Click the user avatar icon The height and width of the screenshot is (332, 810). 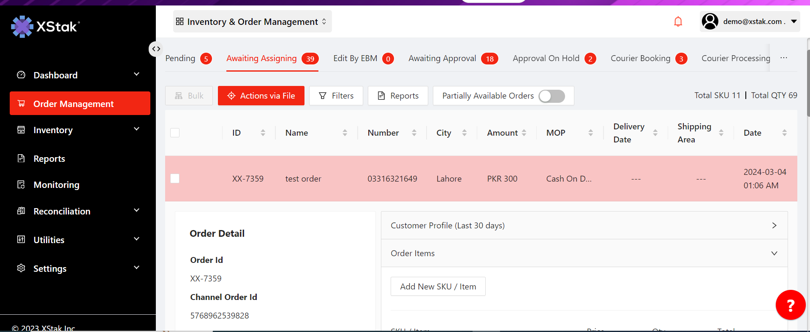[x=710, y=21]
